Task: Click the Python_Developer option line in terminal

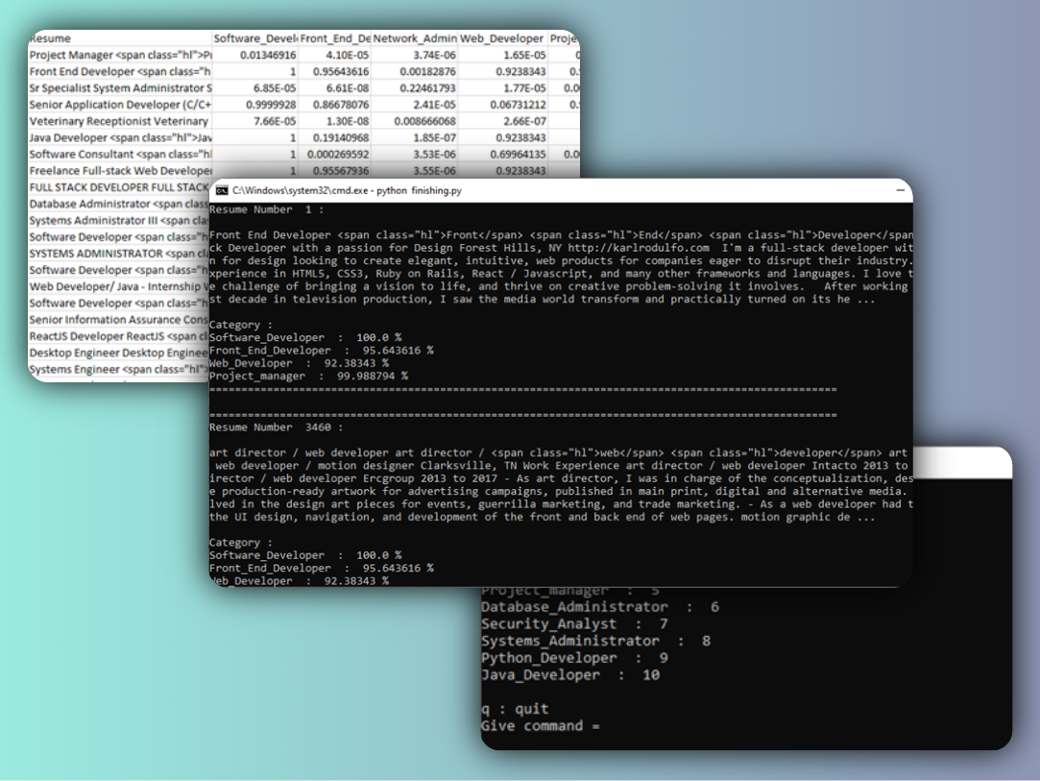Action: pyautogui.click(x=574, y=658)
